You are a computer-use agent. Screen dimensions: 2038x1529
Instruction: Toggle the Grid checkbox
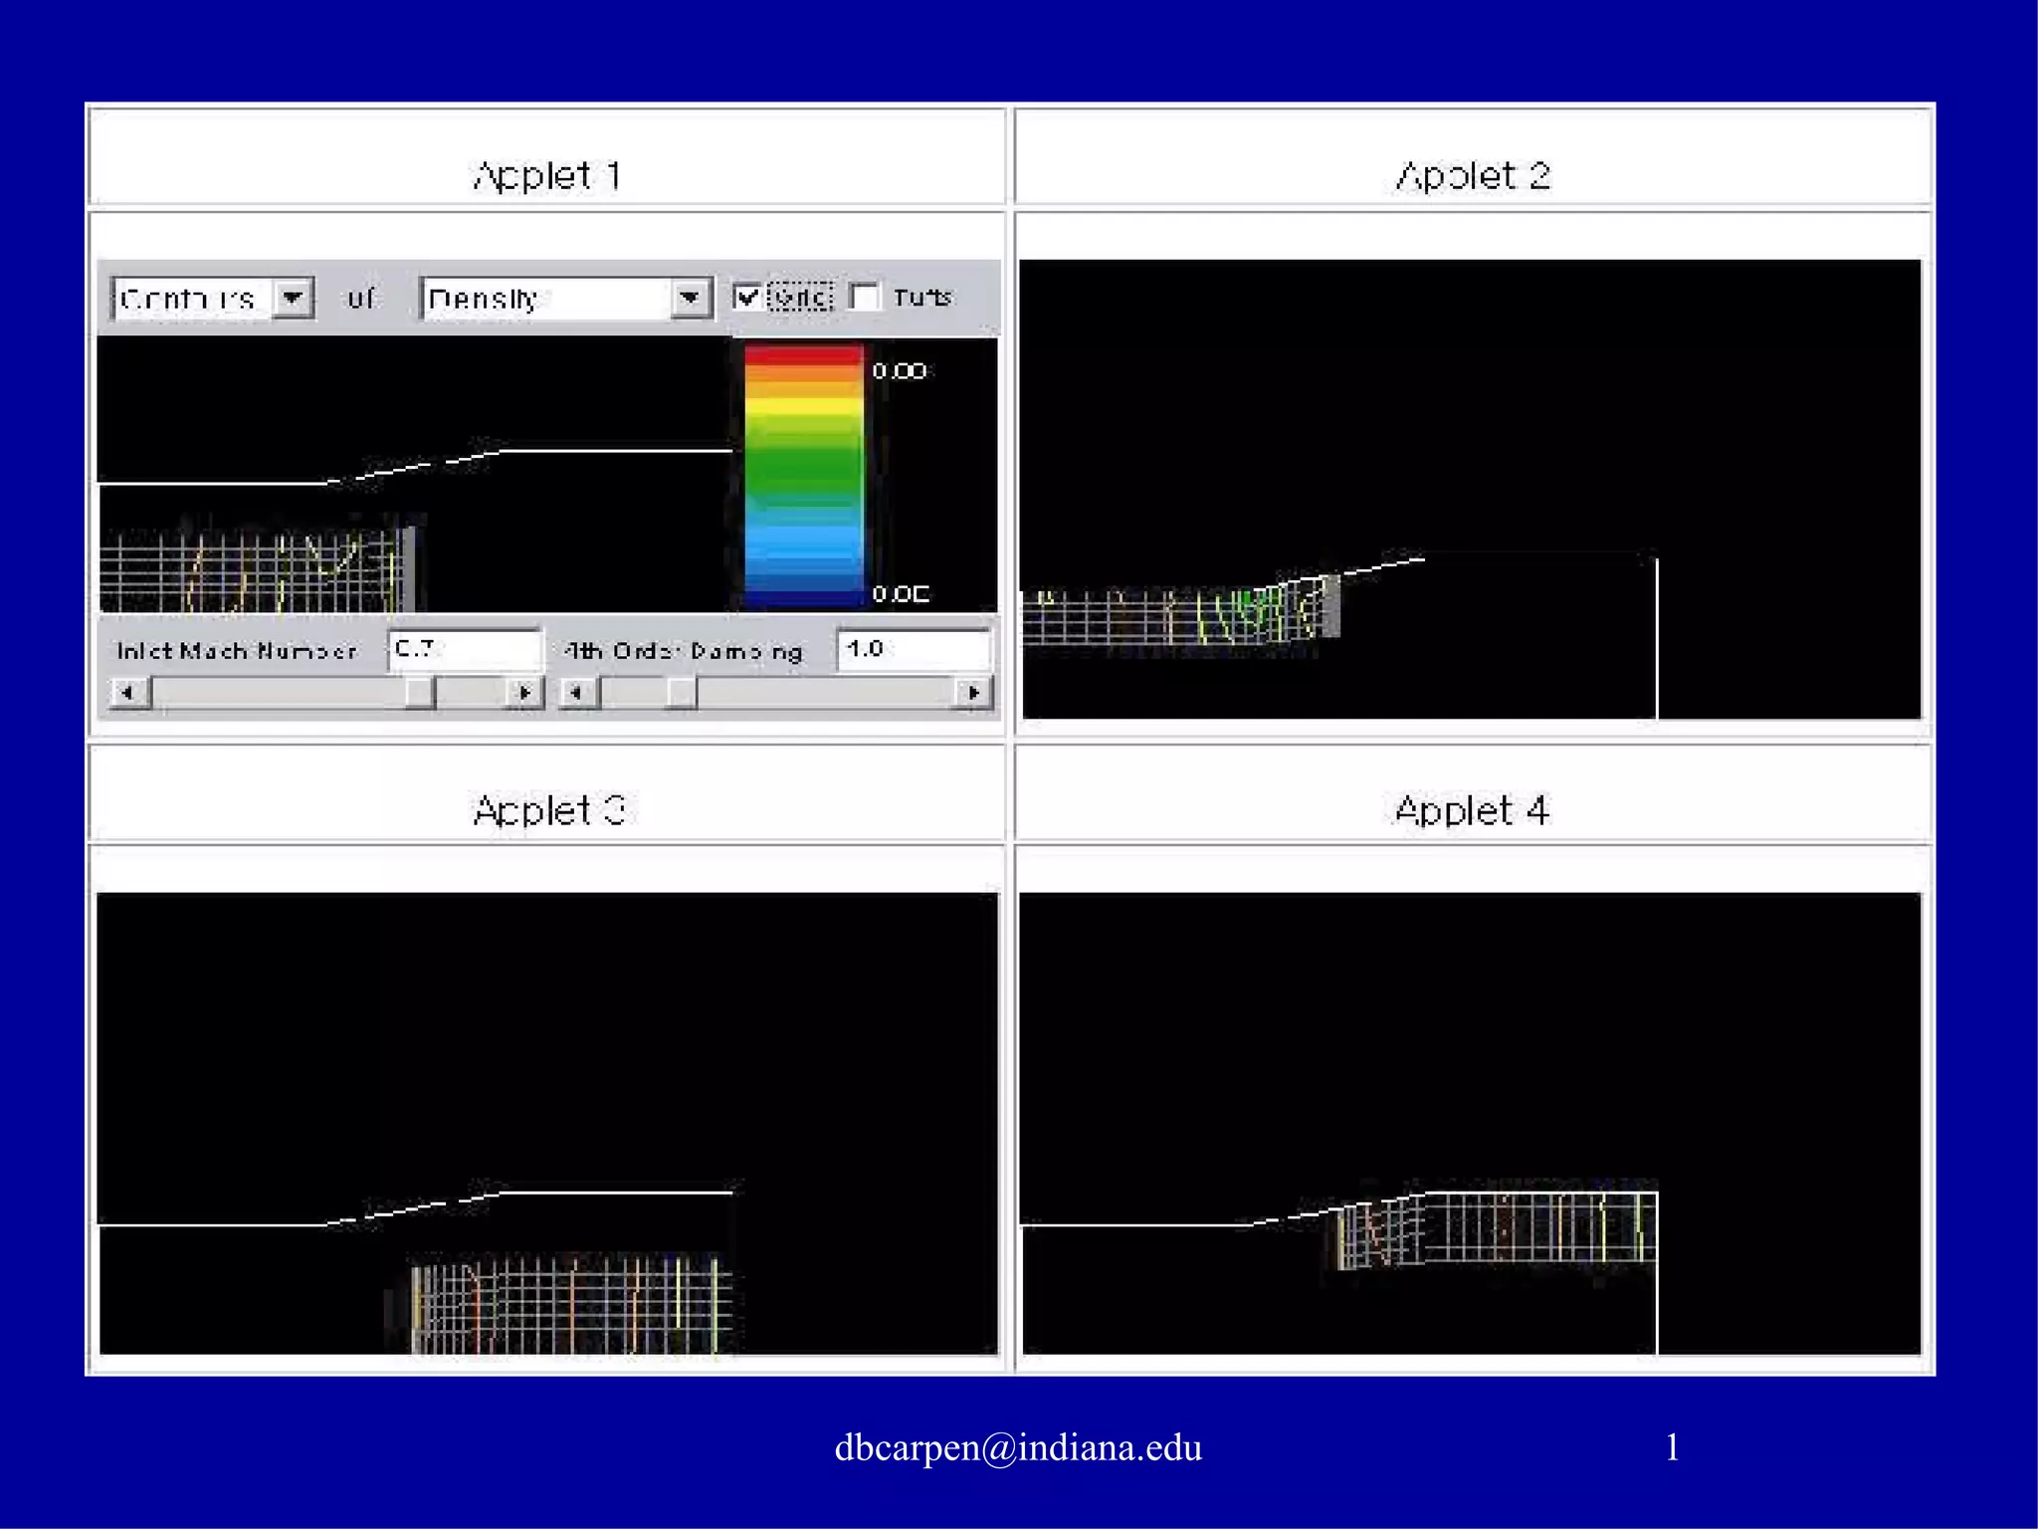pos(747,297)
